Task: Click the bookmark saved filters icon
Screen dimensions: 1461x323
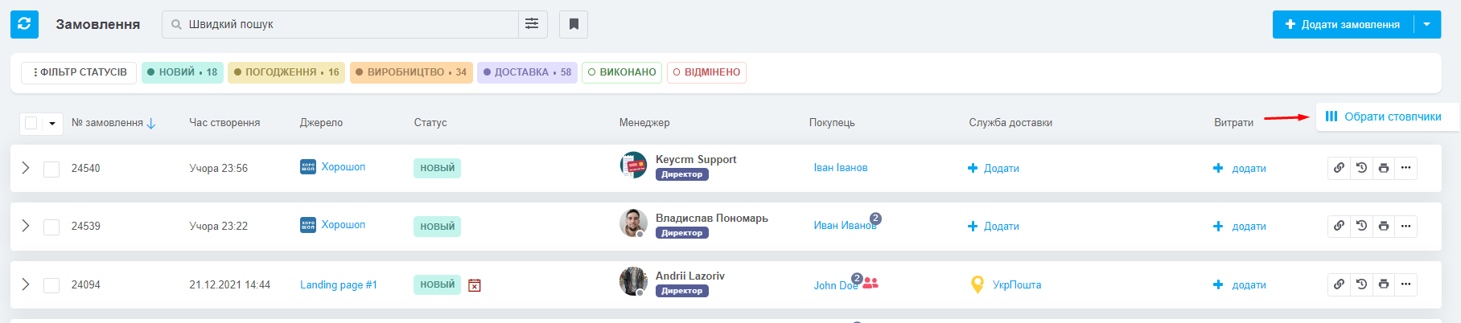Action: click(x=574, y=24)
